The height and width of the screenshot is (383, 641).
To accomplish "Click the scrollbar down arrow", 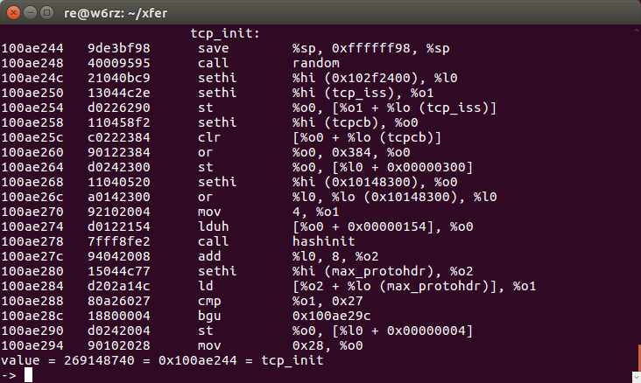I will click(x=637, y=377).
